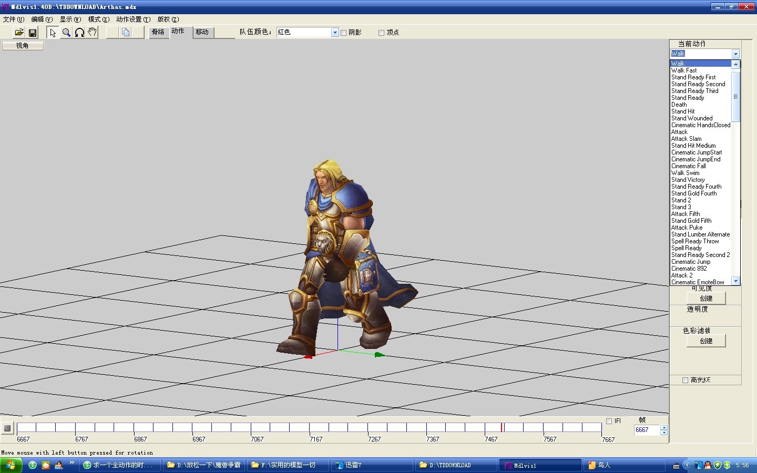The height and width of the screenshot is (473, 757).
Task: Collapse the 当前动作 animation dropdown arrow
Action: coord(735,54)
